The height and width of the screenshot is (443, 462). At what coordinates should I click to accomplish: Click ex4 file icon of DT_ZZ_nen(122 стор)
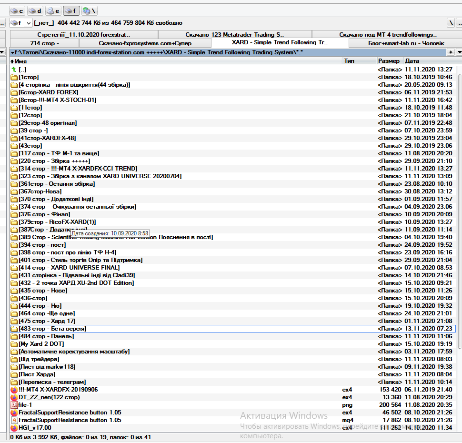(x=14, y=397)
